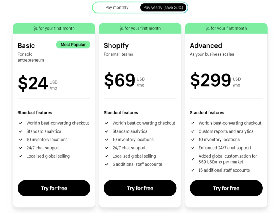Click the Most Popular badge on Basic plan
The width and height of the screenshot is (280, 213).
click(x=73, y=45)
